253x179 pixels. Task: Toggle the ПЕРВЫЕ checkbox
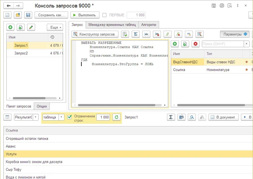[104, 15]
